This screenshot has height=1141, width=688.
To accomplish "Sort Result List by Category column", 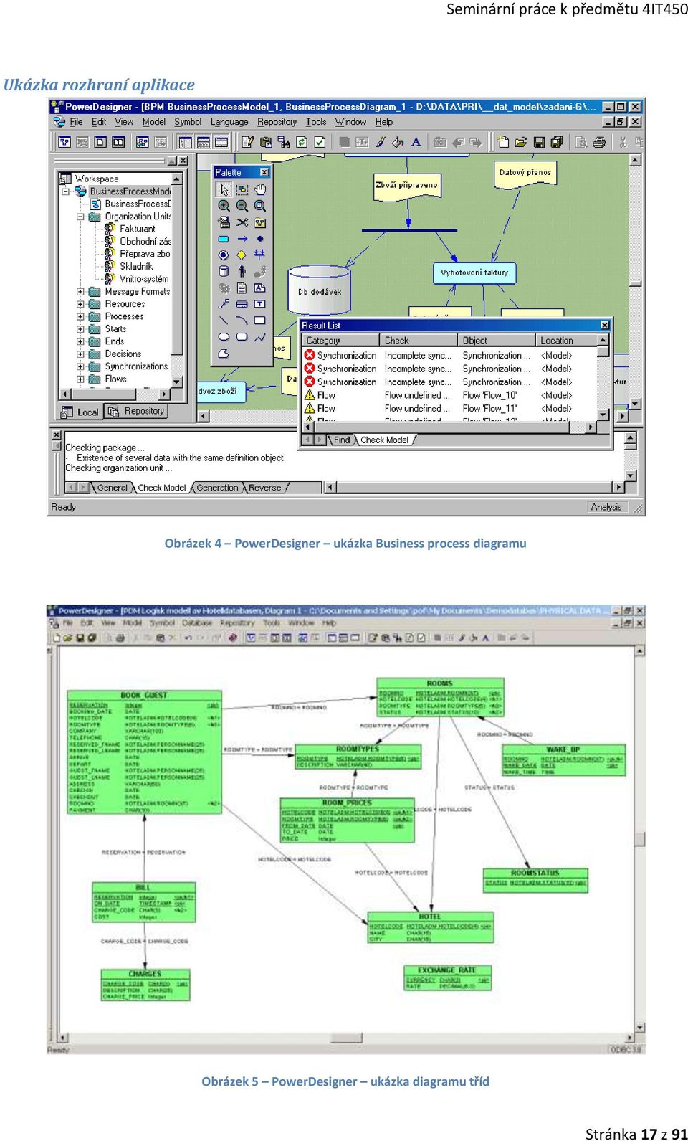I will pyautogui.click(x=340, y=341).
